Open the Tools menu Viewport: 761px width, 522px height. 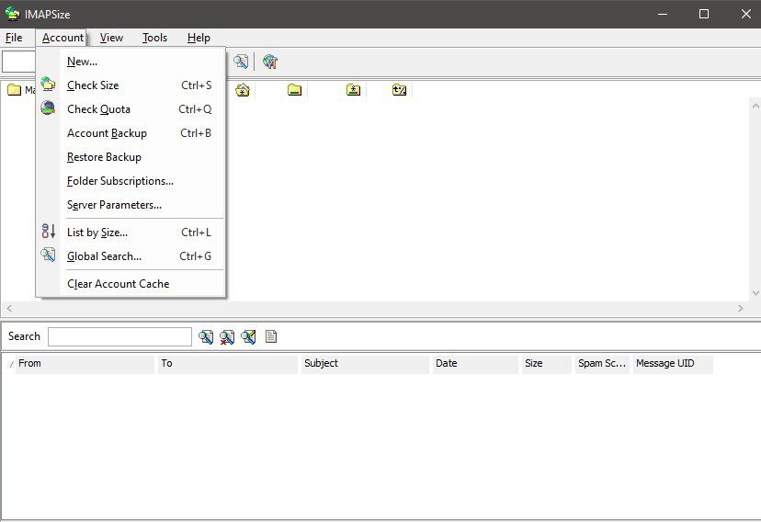click(154, 38)
